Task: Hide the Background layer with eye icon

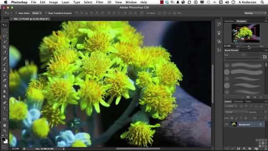Action: pos(227,125)
